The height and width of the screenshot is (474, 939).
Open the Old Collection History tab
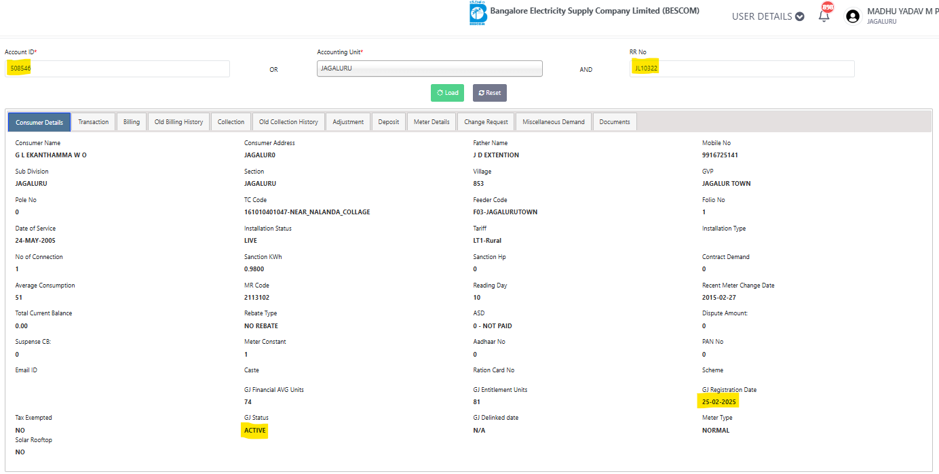tap(288, 122)
